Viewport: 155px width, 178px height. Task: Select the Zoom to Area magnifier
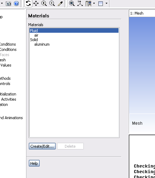click(52, 3)
